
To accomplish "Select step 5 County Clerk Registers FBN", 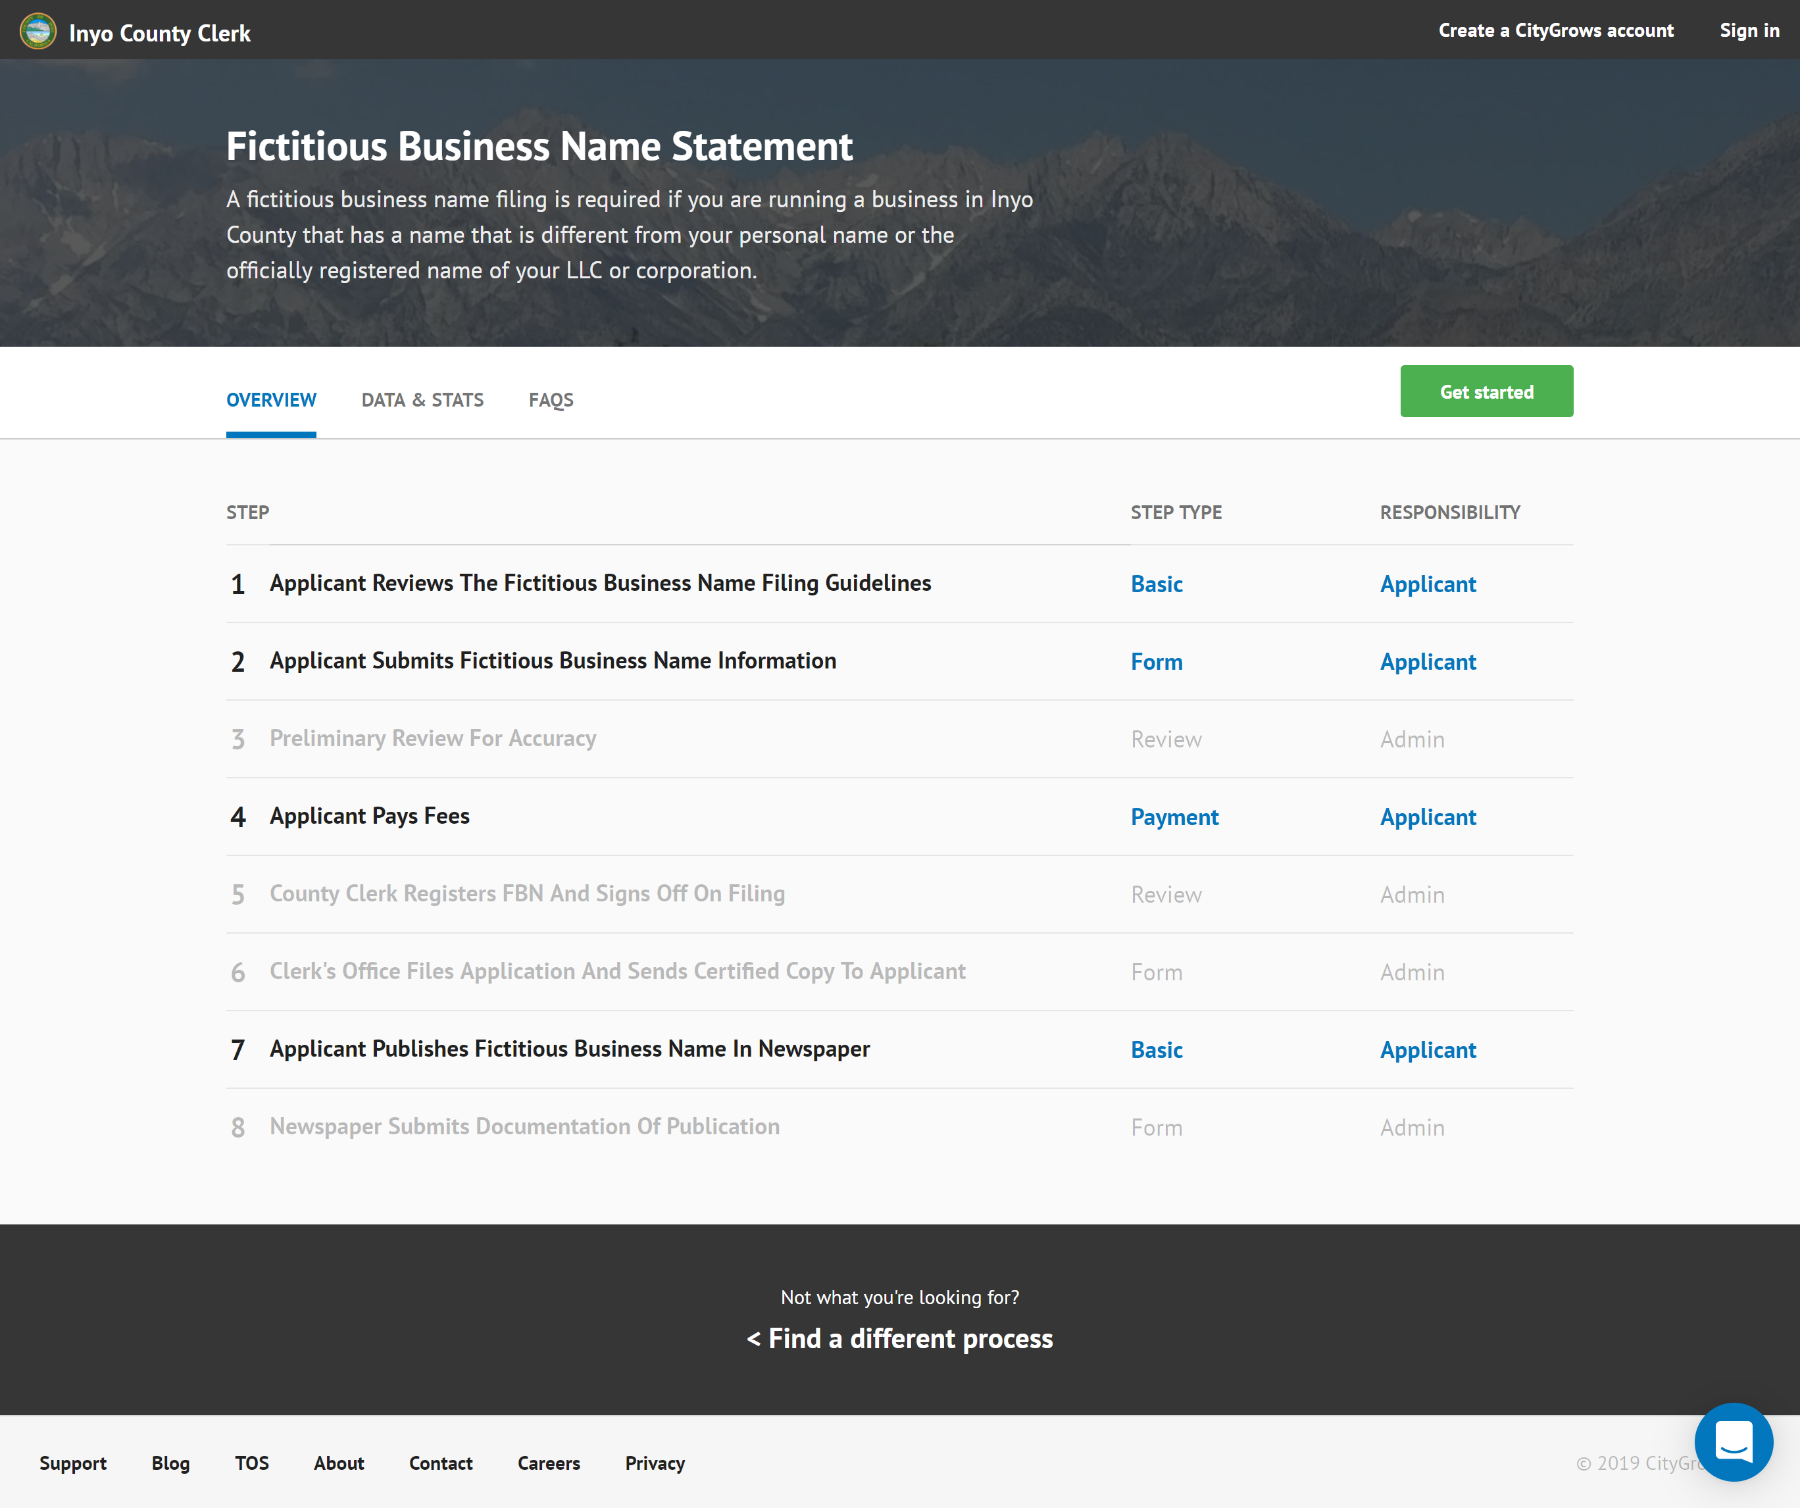I will click(527, 894).
